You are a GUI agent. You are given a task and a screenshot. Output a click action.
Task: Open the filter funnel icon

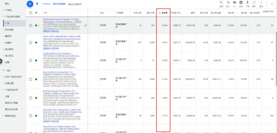point(37,4)
